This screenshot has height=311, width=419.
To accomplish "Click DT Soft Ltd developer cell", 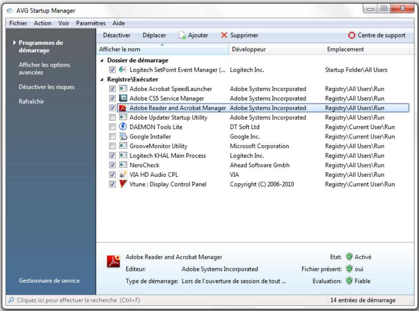I will point(245,127).
